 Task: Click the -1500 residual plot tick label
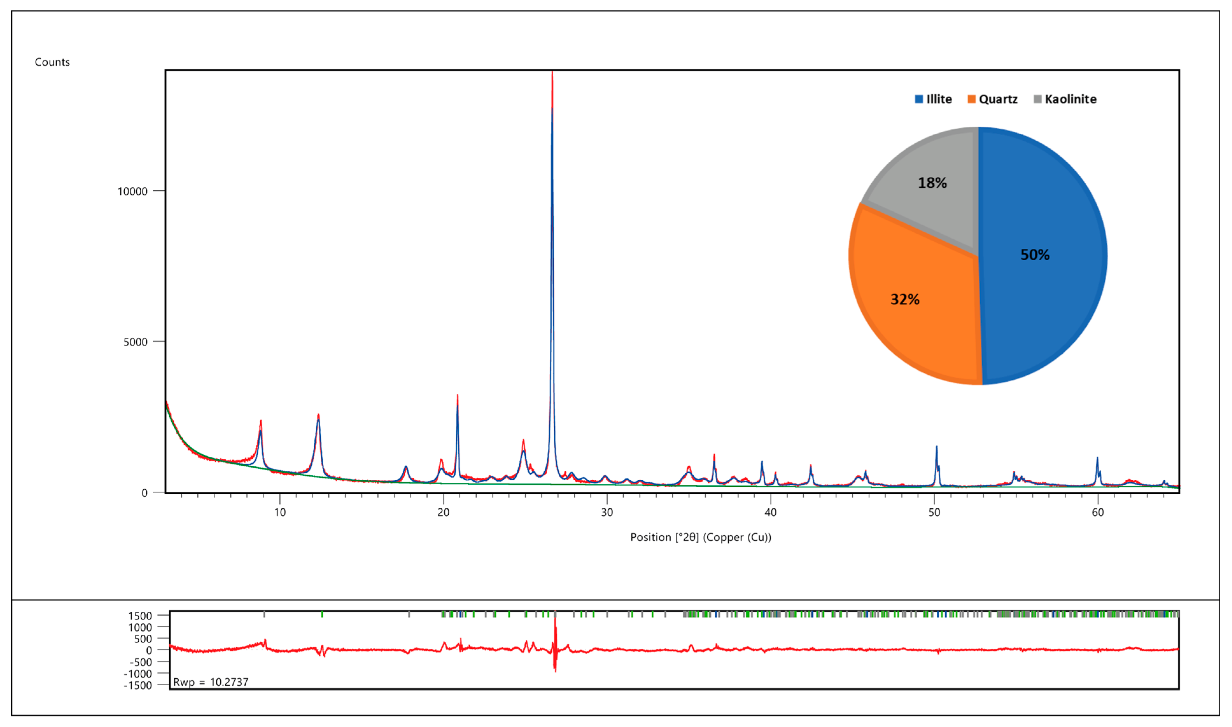tap(137, 685)
